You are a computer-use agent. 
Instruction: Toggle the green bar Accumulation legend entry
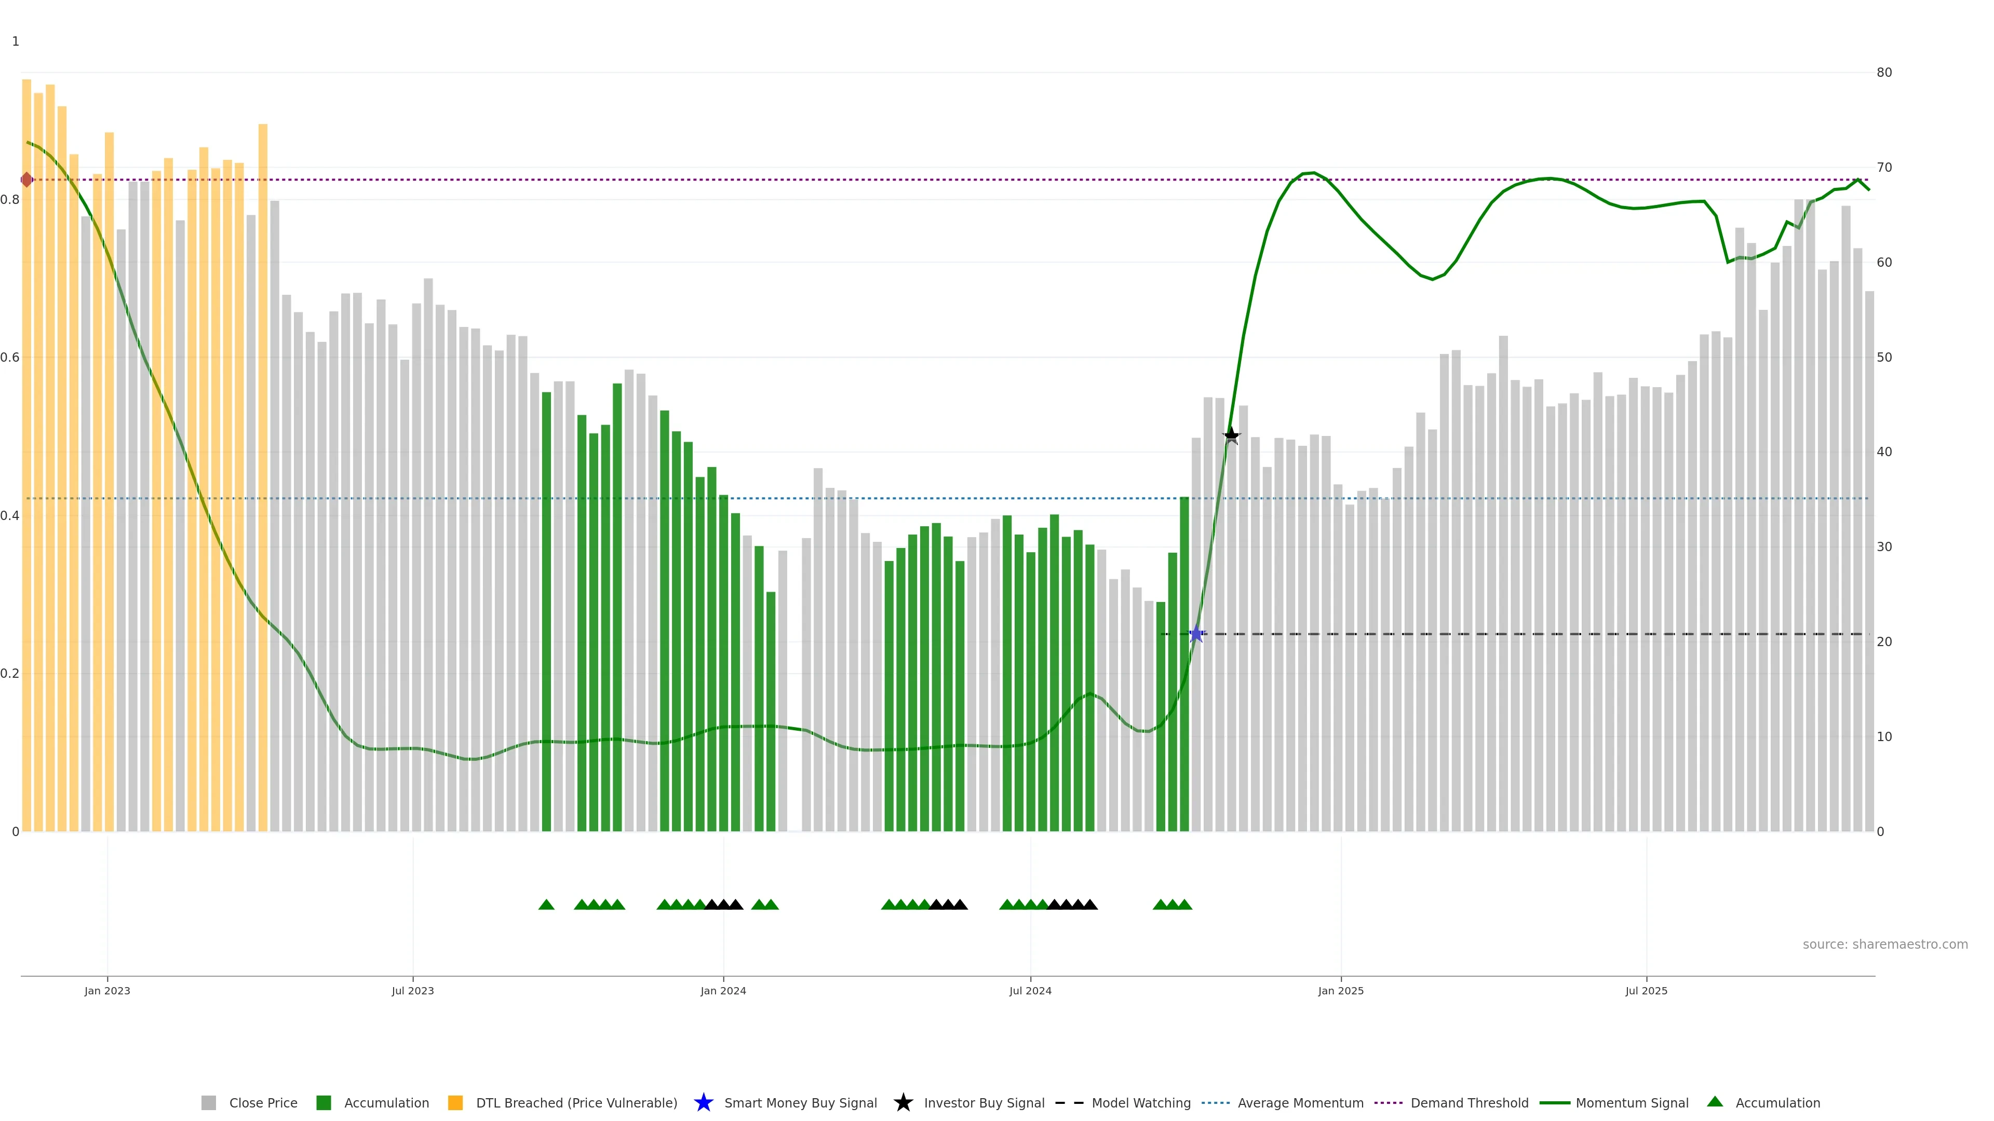pos(386,1102)
